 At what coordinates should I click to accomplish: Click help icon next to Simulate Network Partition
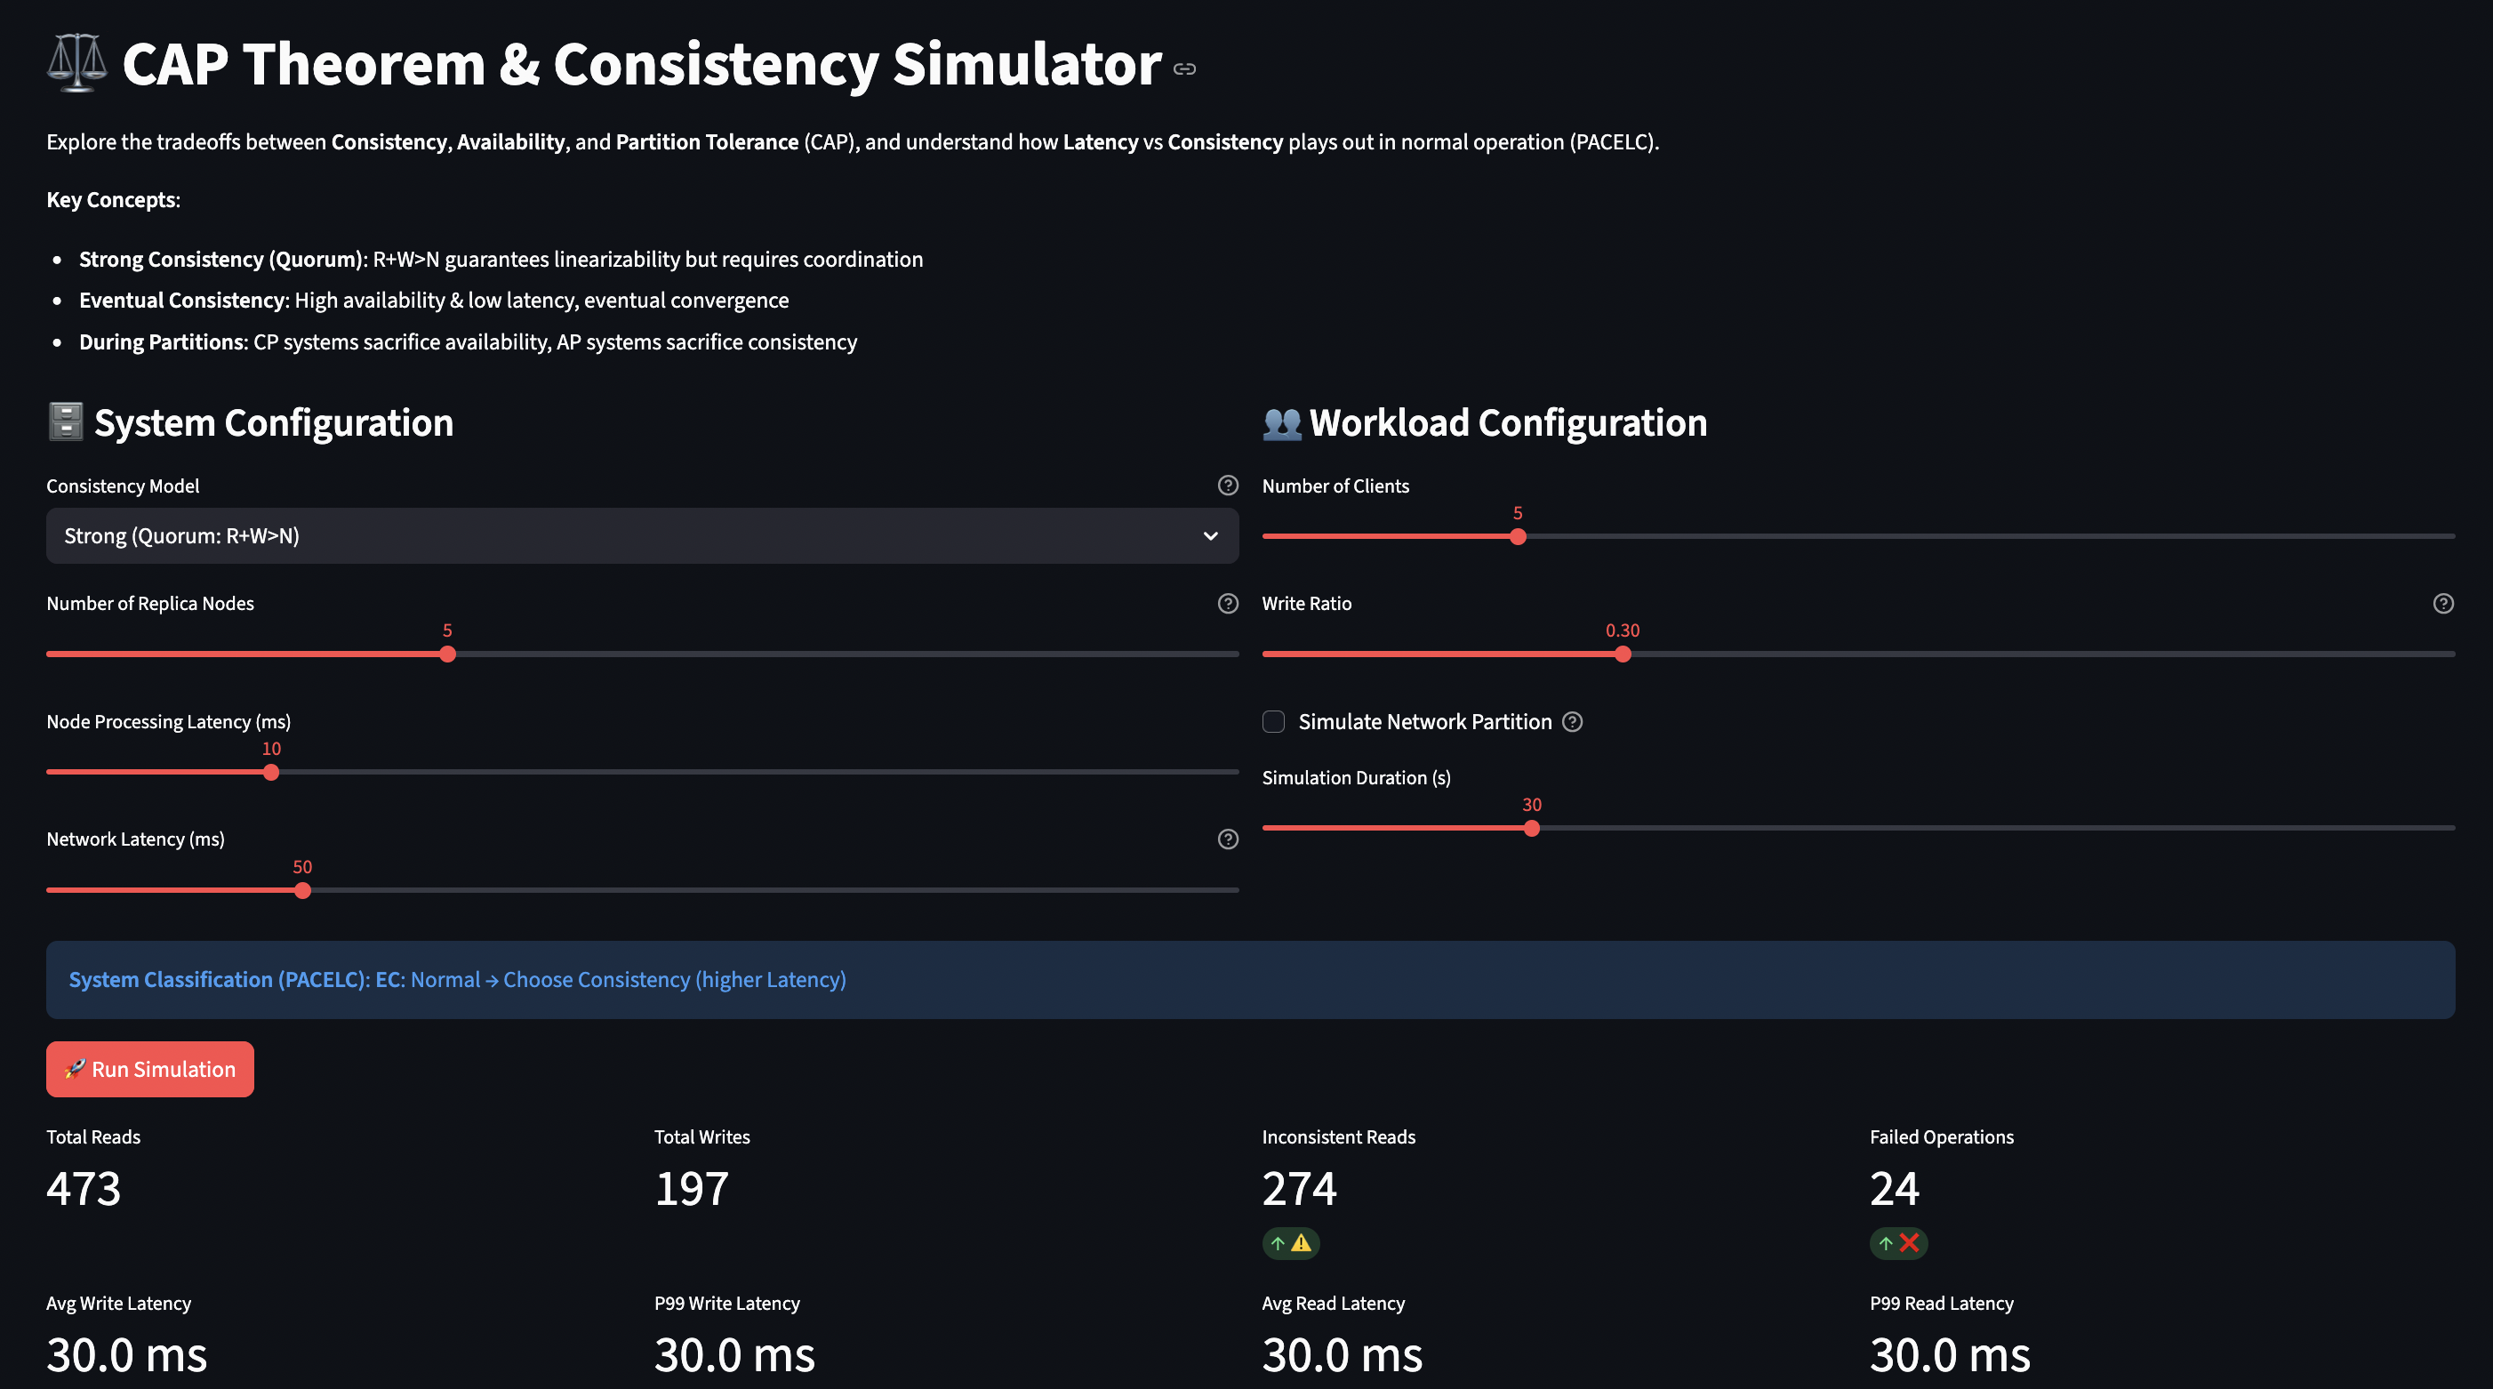pos(1573,721)
